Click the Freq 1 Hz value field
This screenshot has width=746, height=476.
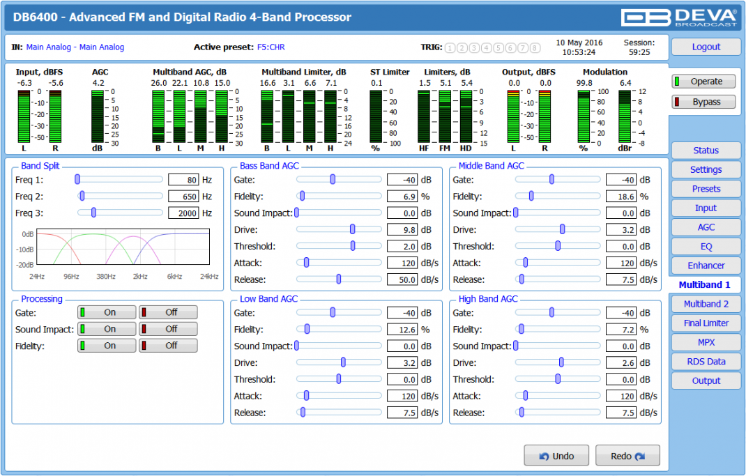[184, 180]
